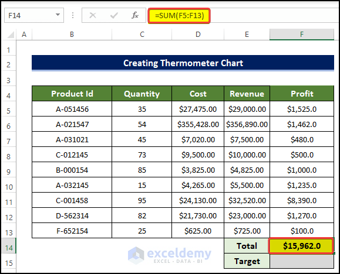
Task: Select cost cell $27,475.00
Action: (x=198, y=109)
